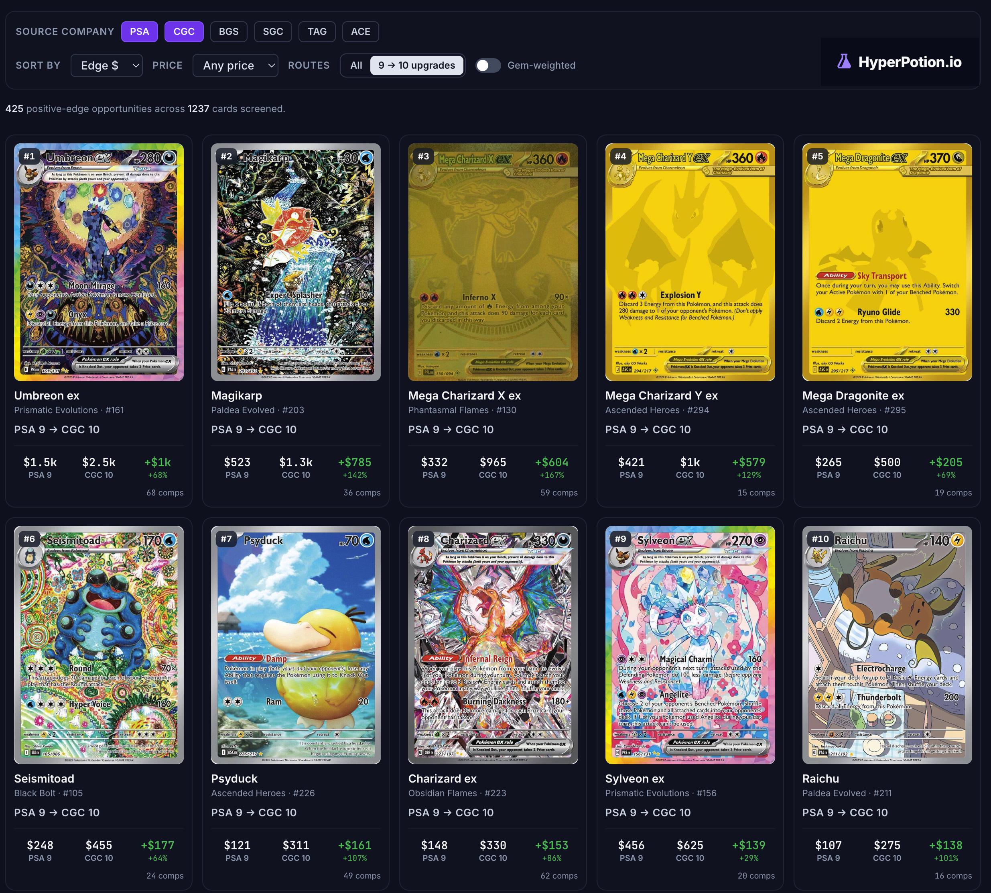Open the Magikarp card image
The height and width of the screenshot is (893, 991).
tap(296, 262)
